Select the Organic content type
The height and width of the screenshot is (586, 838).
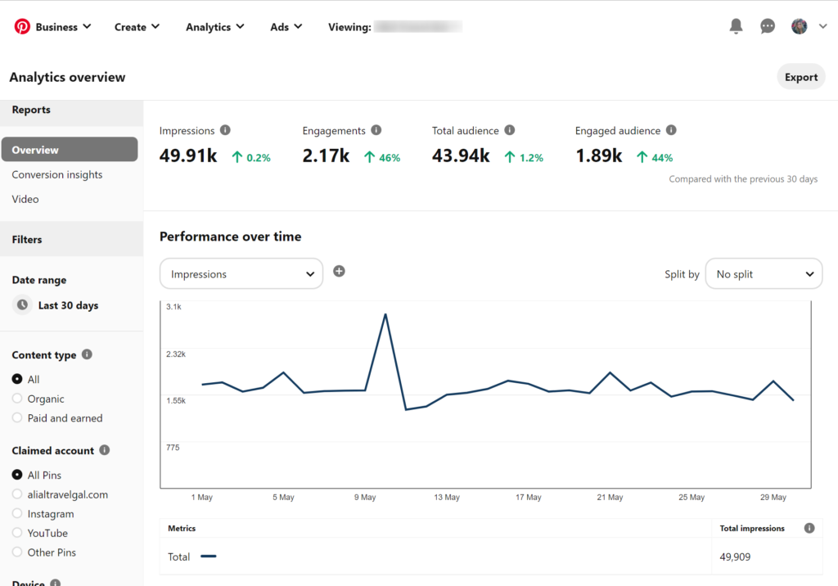17,399
